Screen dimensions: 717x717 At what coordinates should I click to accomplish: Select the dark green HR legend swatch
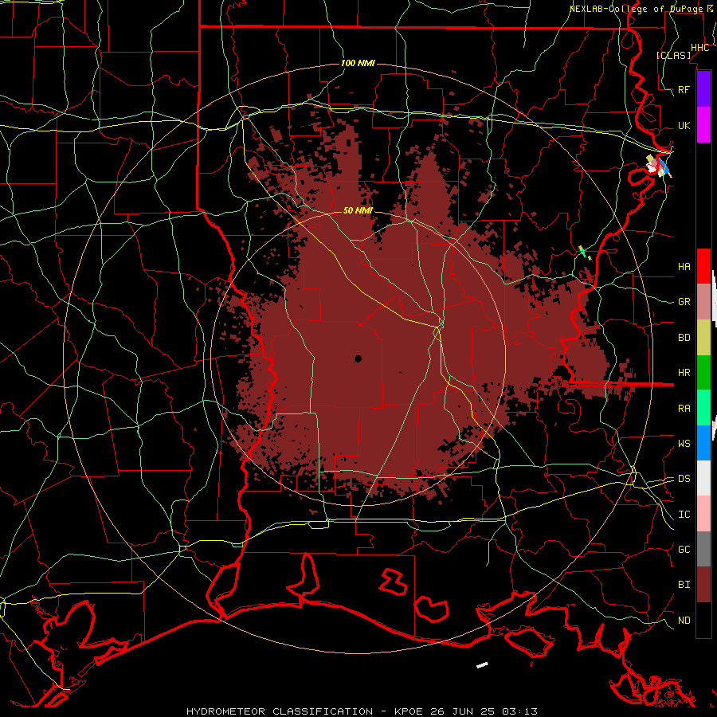coord(703,373)
